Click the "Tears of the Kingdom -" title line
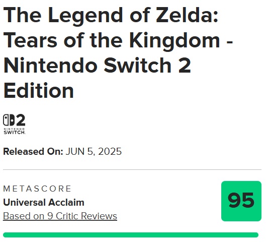 [118, 41]
